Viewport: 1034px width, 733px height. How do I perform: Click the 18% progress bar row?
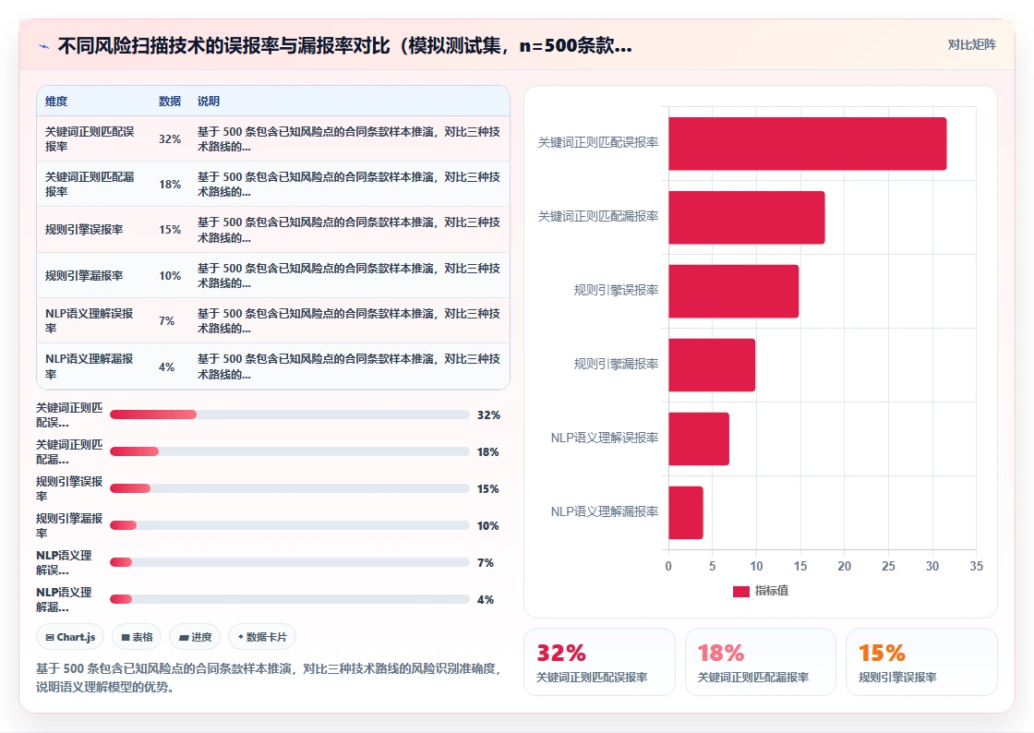point(290,451)
